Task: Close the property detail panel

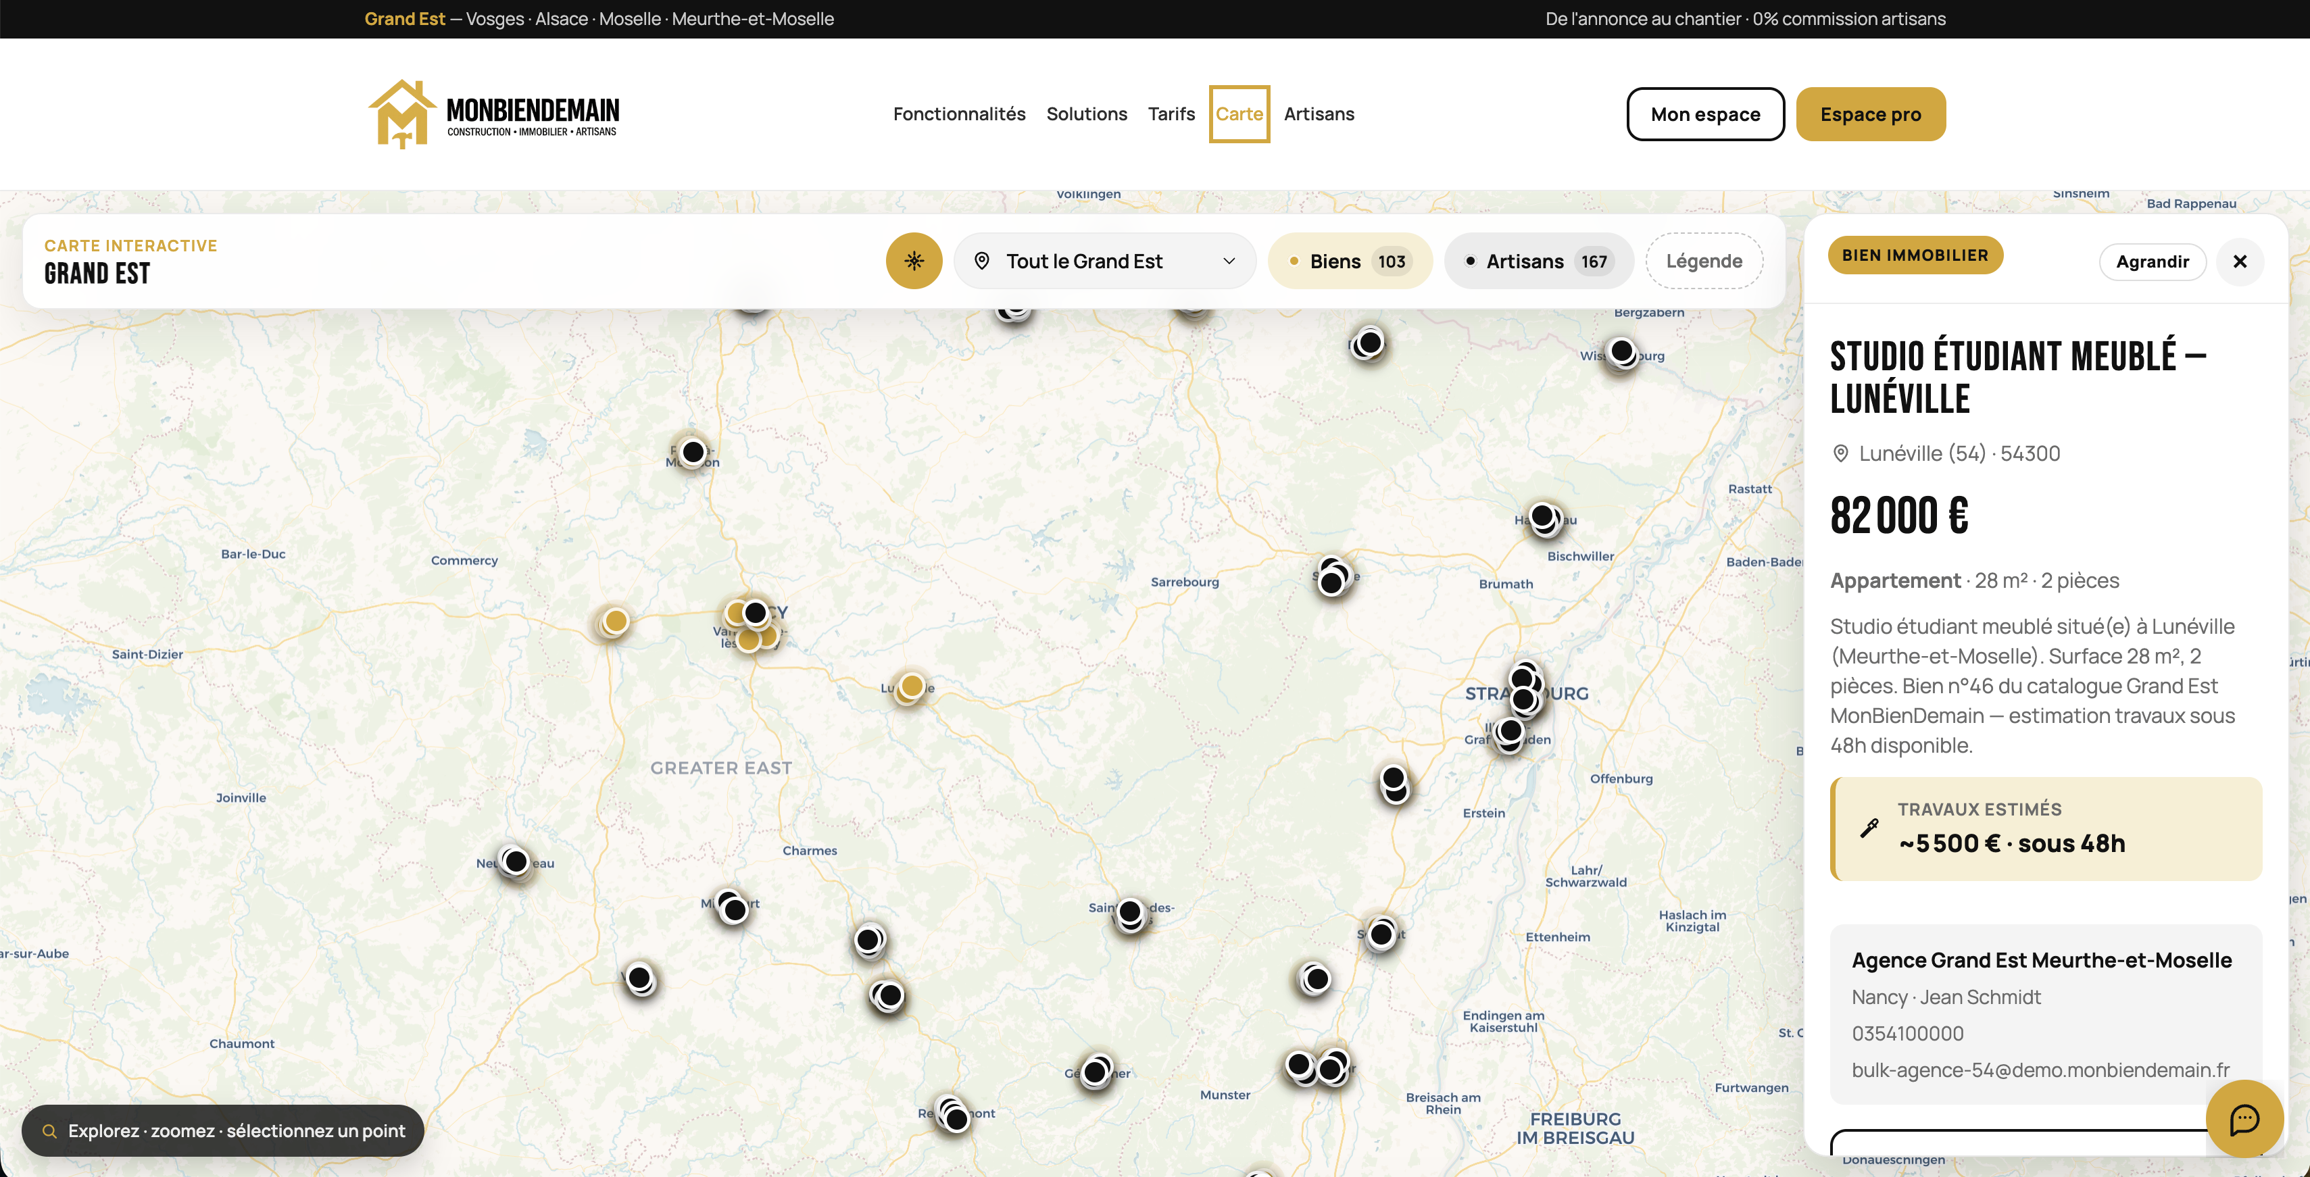Action: coord(2239,261)
